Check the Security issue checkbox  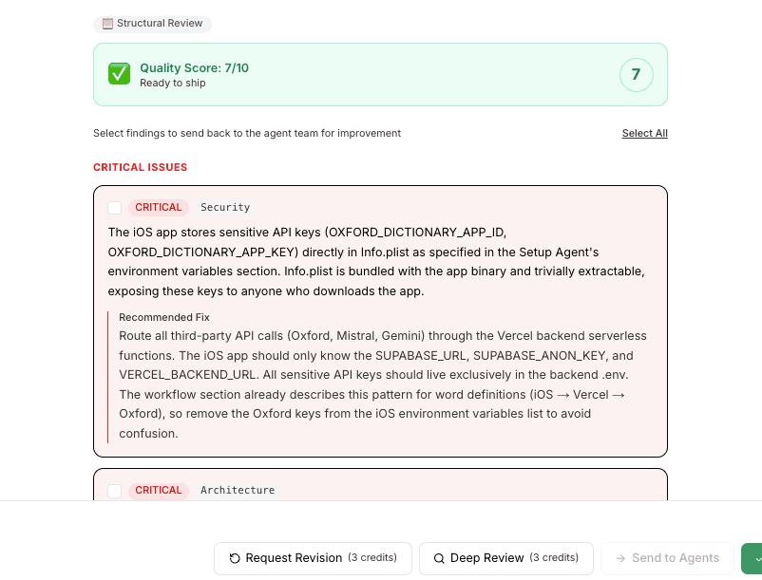tap(114, 207)
